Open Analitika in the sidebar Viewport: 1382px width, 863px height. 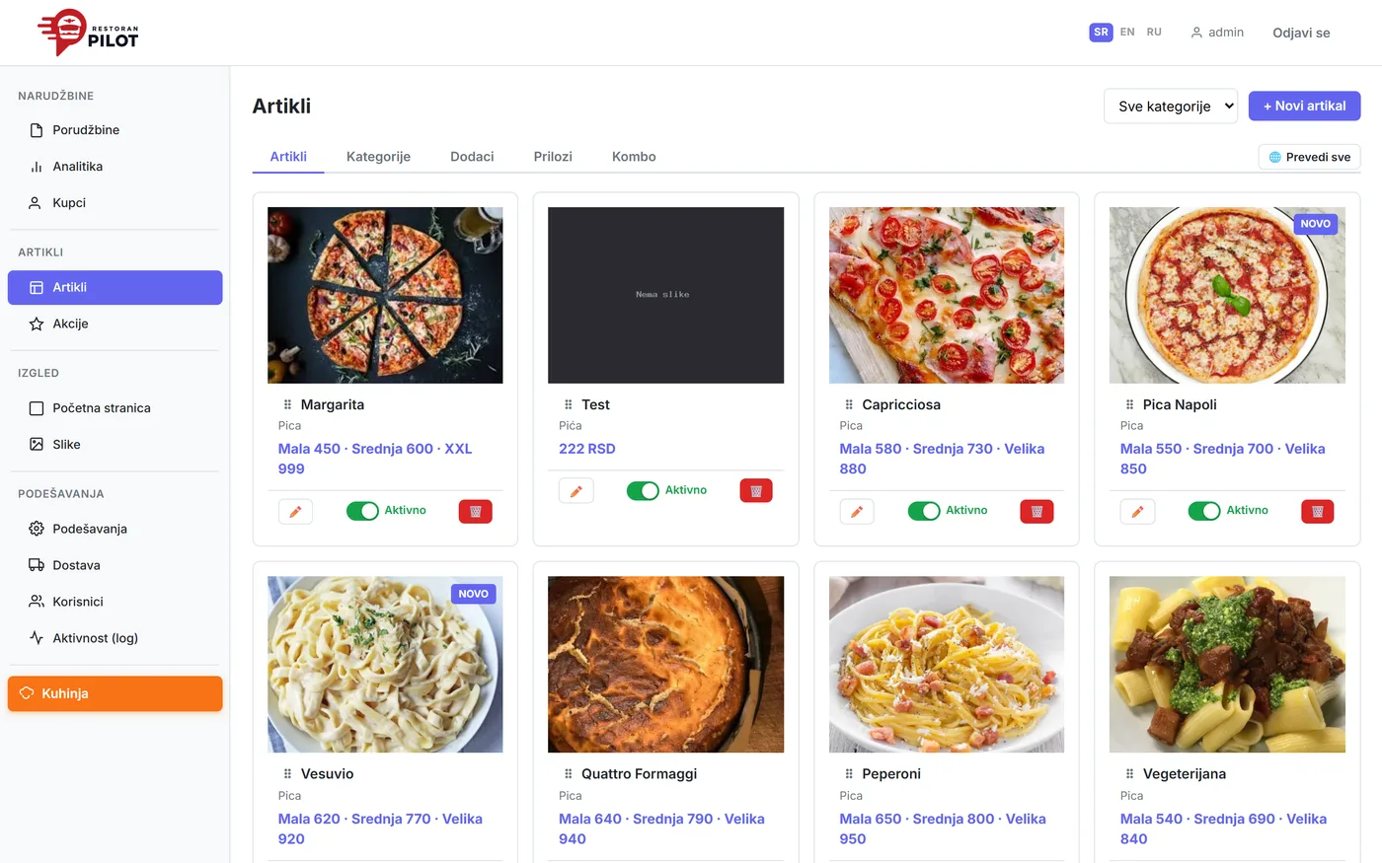pos(115,167)
